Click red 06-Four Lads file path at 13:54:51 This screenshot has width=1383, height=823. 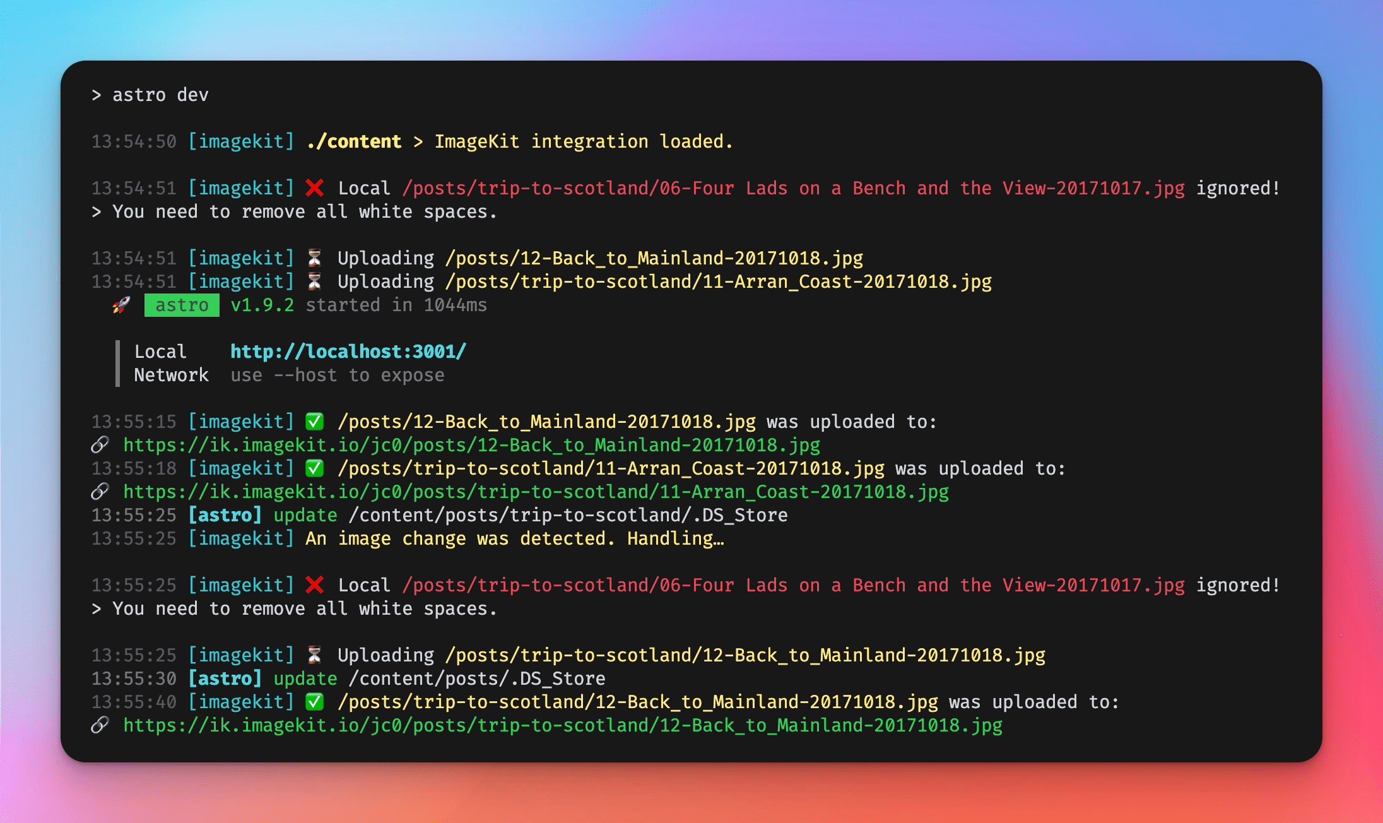[793, 188]
